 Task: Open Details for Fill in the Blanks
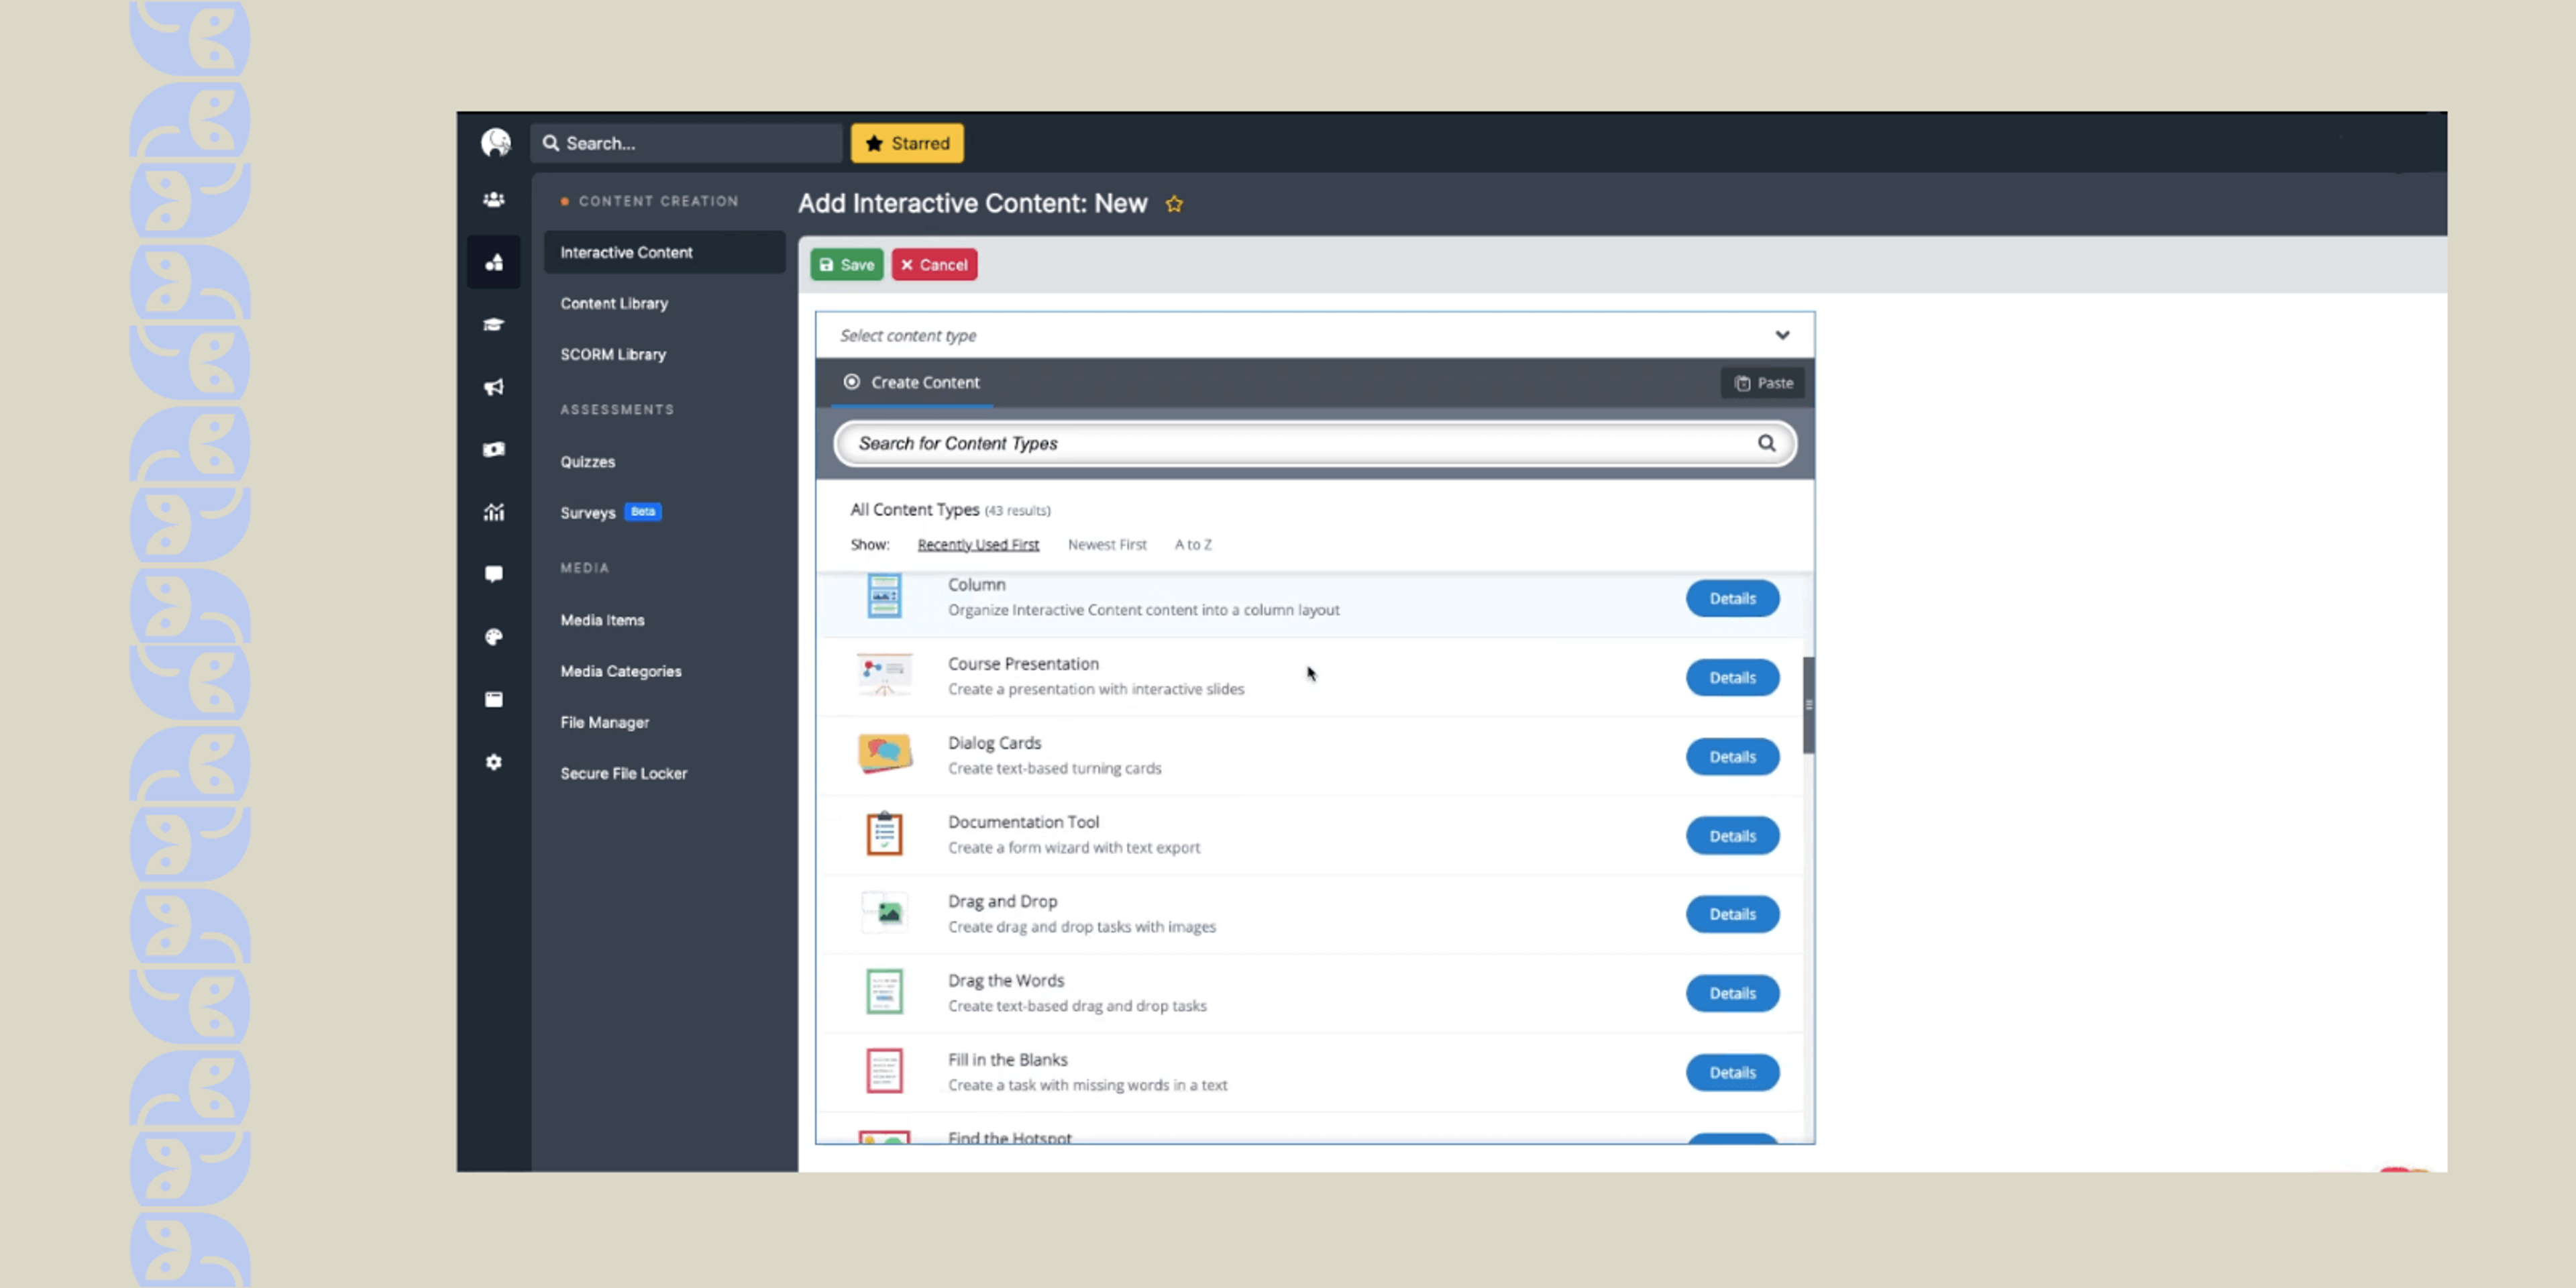1732,1072
